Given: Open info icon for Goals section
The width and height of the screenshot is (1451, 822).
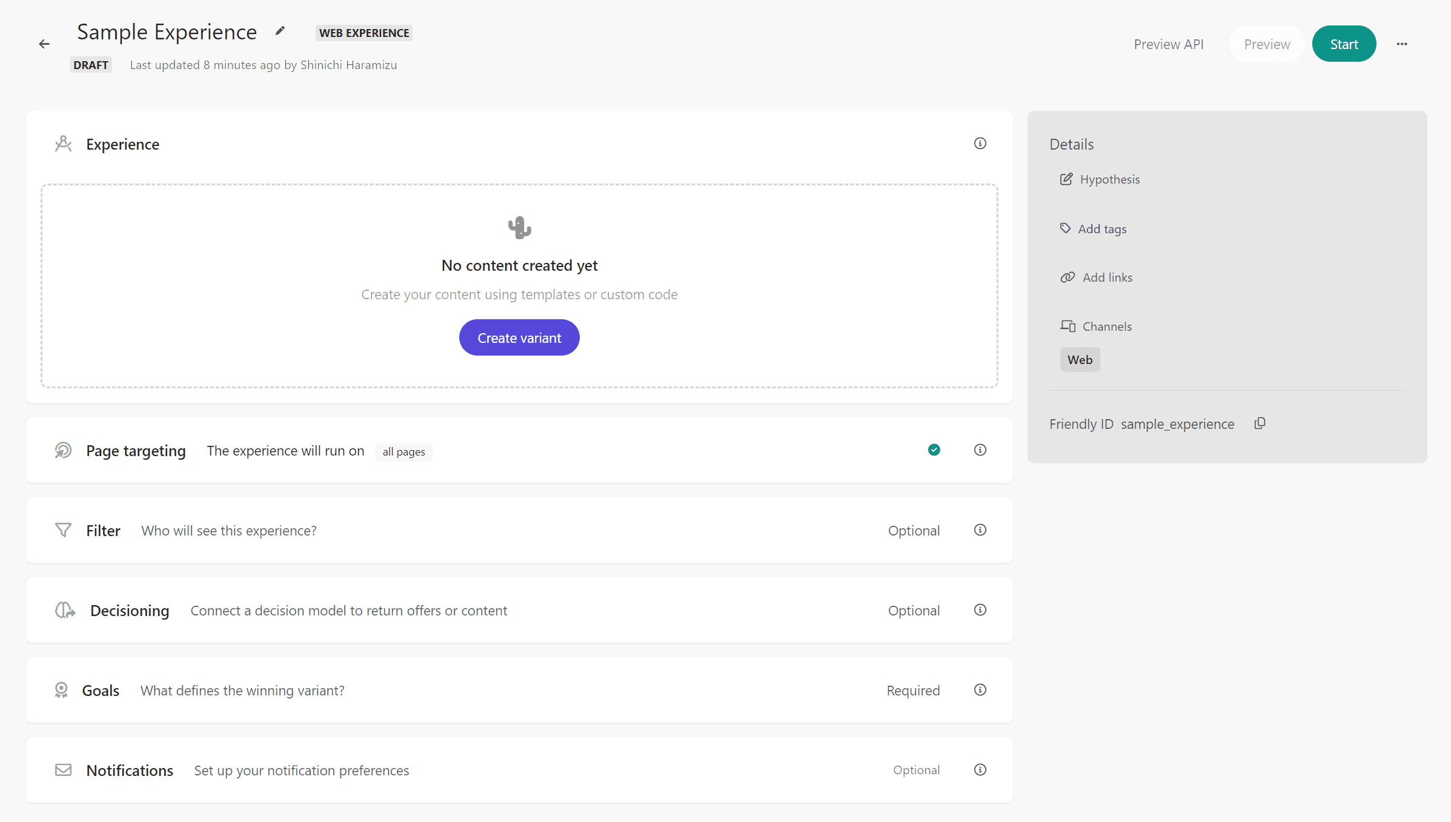Looking at the screenshot, I should pyautogui.click(x=980, y=690).
